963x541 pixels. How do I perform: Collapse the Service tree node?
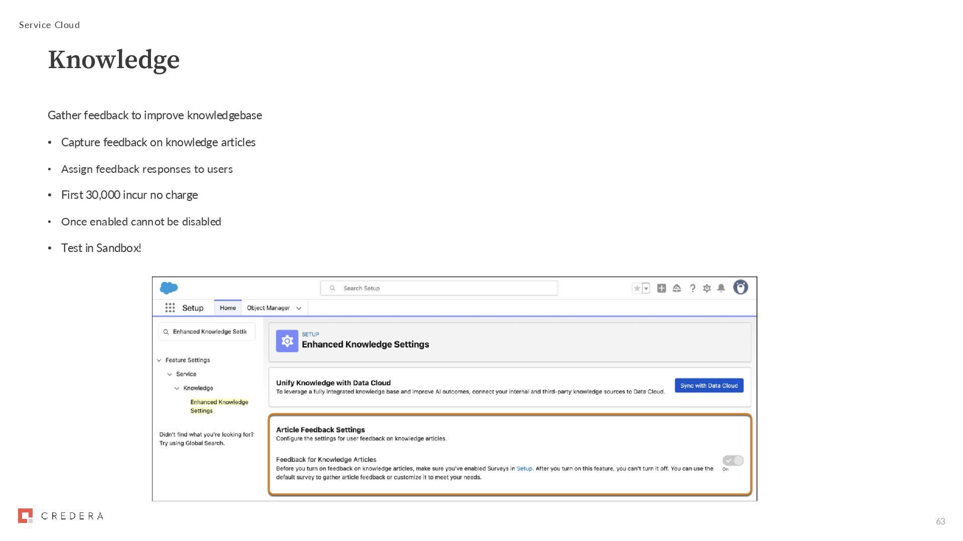tap(170, 374)
